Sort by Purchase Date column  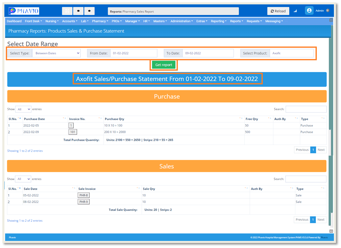tap(45, 119)
